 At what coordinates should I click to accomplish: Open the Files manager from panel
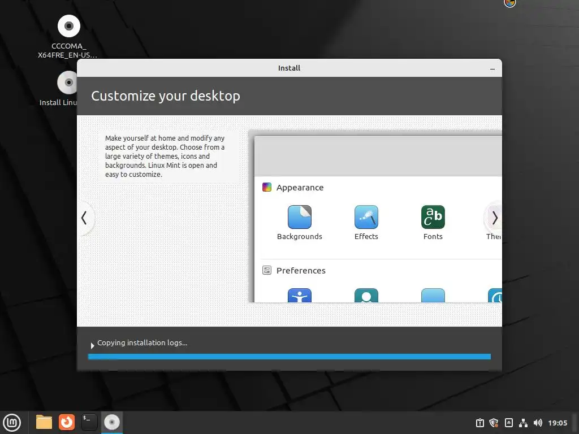click(x=44, y=422)
